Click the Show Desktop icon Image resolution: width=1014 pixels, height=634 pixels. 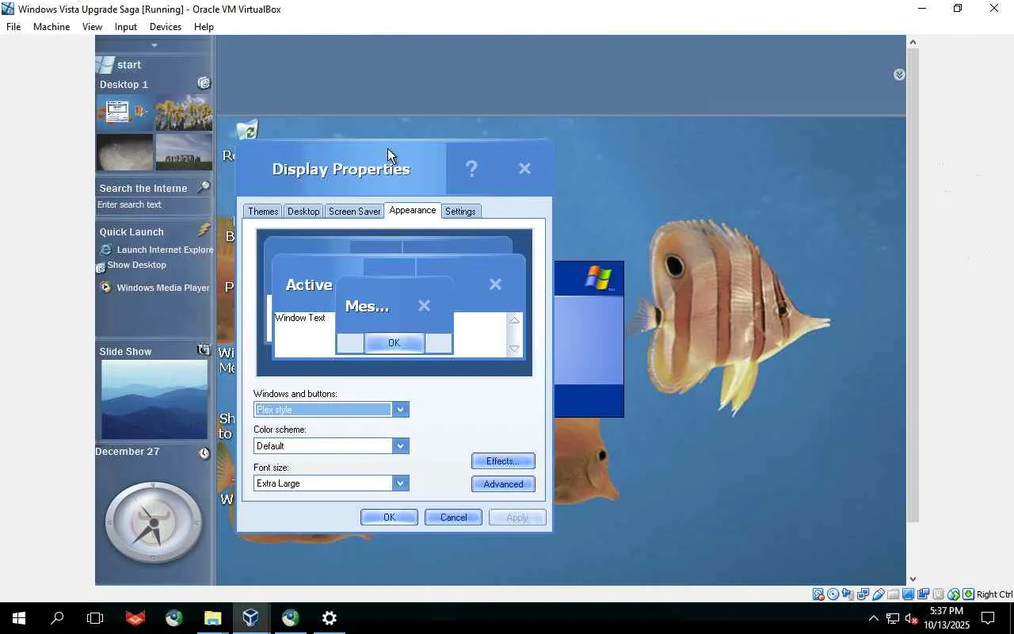click(x=101, y=268)
